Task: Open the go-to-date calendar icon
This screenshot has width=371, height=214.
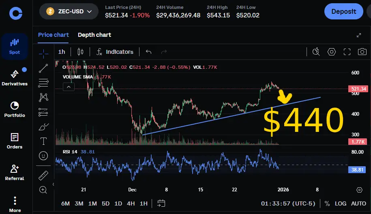Action: 161,203
